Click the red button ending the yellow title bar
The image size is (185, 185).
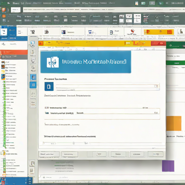[158, 43]
